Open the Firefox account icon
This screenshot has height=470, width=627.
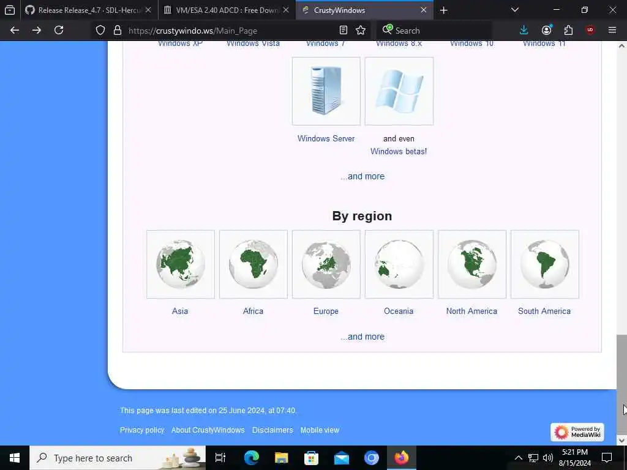pos(547,31)
